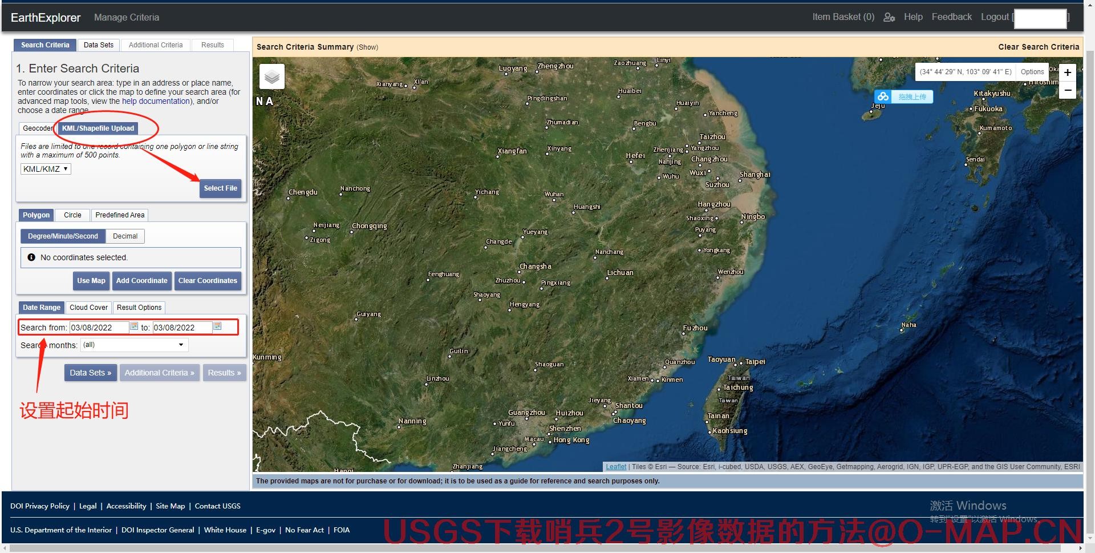Open the map layers icon
This screenshot has height=553, width=1095.
(x=272, y=76)
